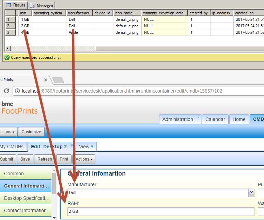Click the select-all corner cell of results grid
The height and width of the screenshot is (220, 264).
pos(11,13)
